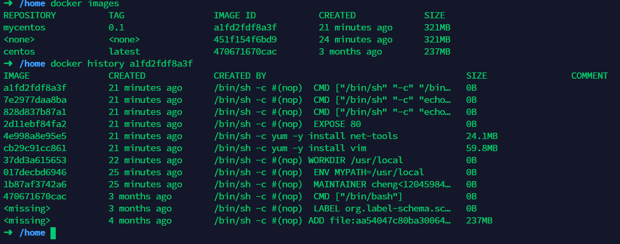This screenshot has width=620, height=244.
Task: Select layer ID 7e2977daa8ba
Action: [35, 100]
